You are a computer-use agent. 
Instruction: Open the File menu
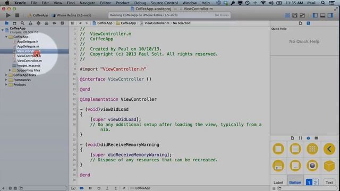coord(34,3)
